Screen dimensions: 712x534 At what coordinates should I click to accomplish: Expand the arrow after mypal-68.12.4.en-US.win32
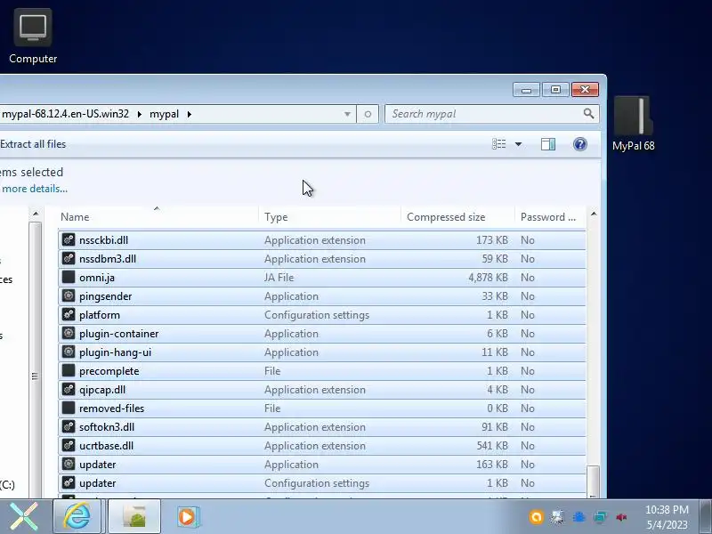click(139, 114)
